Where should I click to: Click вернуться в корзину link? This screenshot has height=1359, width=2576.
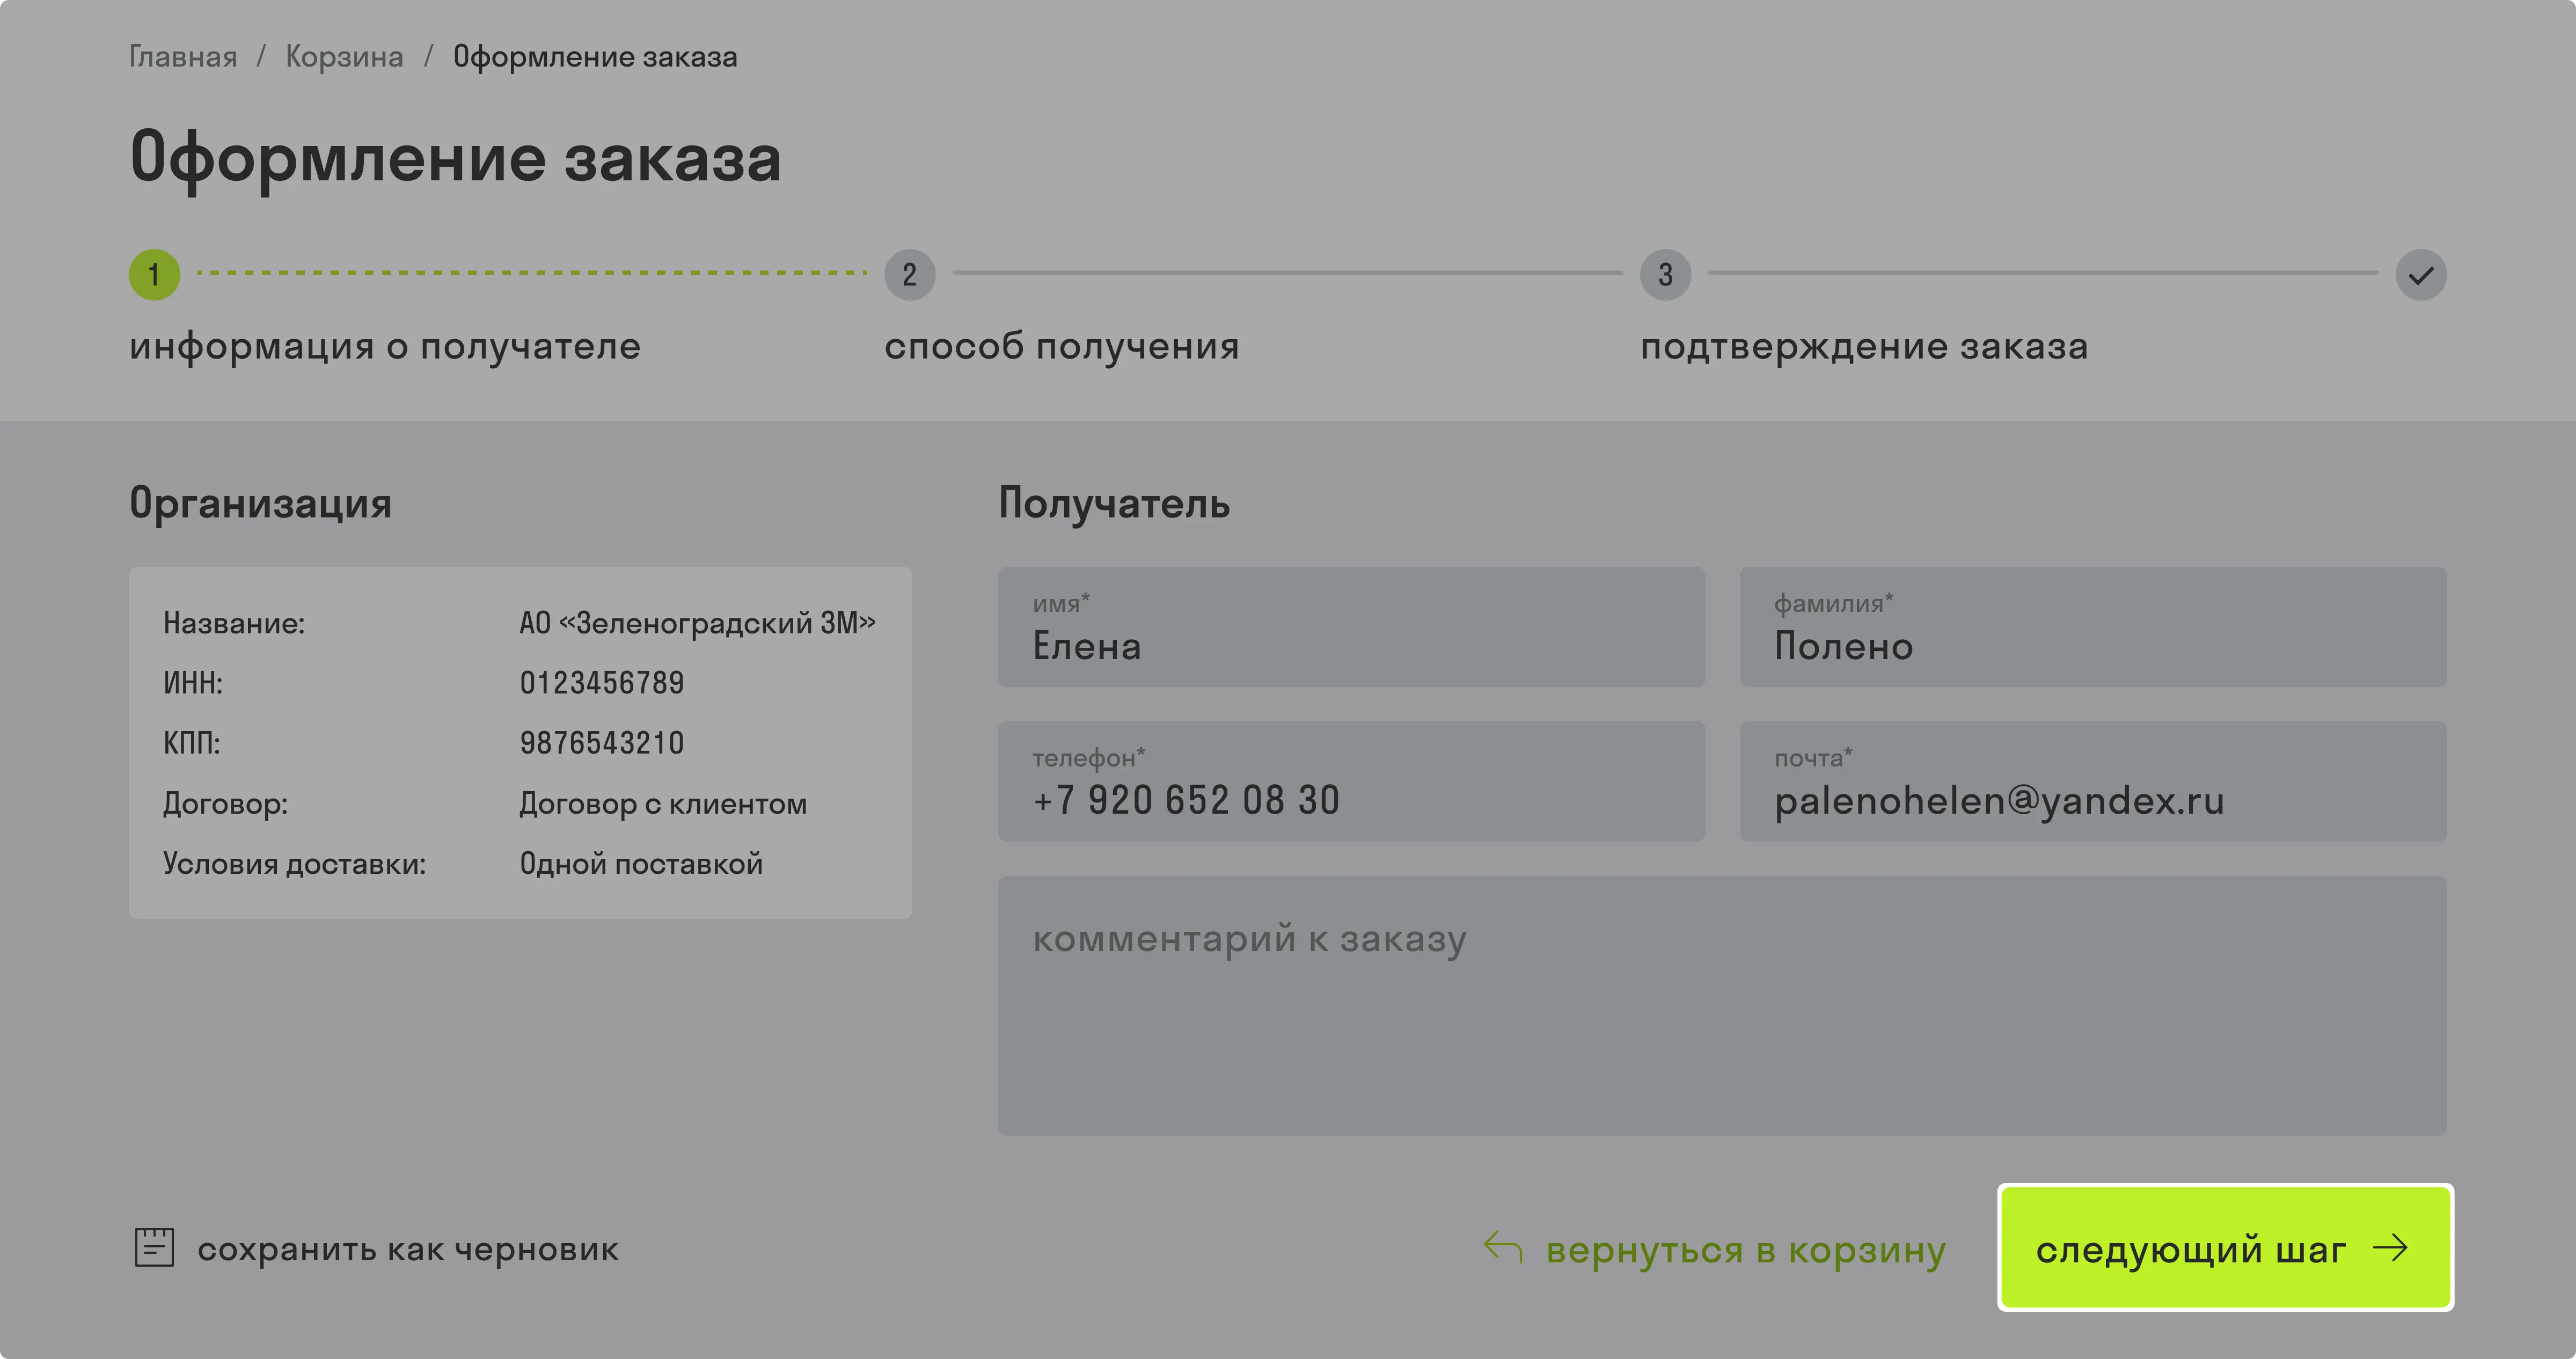[1746, 1250]
